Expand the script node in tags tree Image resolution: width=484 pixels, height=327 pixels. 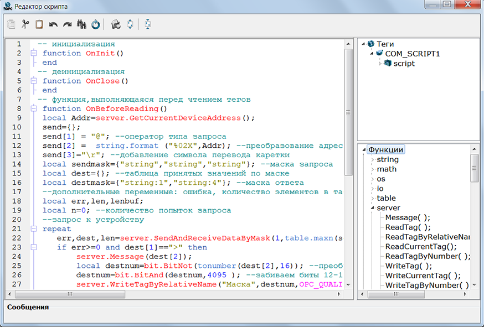(380, 64)
